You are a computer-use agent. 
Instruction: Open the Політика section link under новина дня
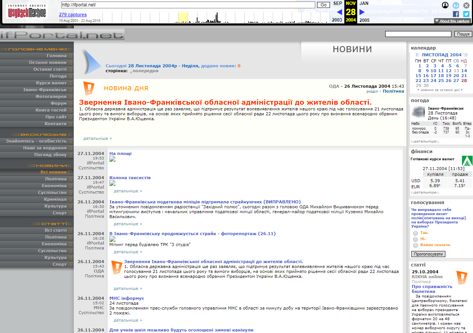(393, 91)
